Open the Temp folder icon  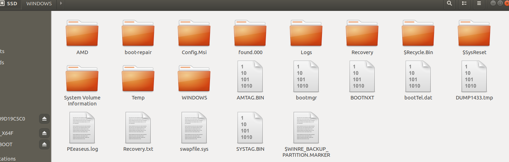pos(138,78)
